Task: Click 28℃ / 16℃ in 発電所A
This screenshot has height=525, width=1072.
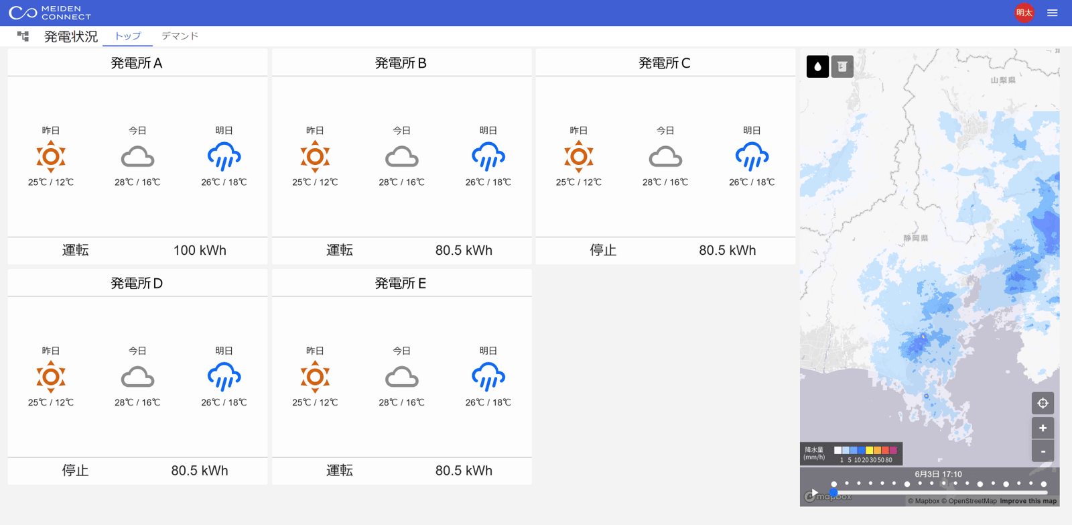Action: pyautogui.click(x=137, y=182)
